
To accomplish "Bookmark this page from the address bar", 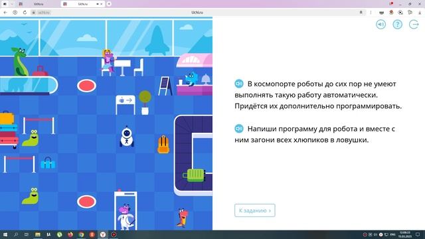I will coord(361,13).
